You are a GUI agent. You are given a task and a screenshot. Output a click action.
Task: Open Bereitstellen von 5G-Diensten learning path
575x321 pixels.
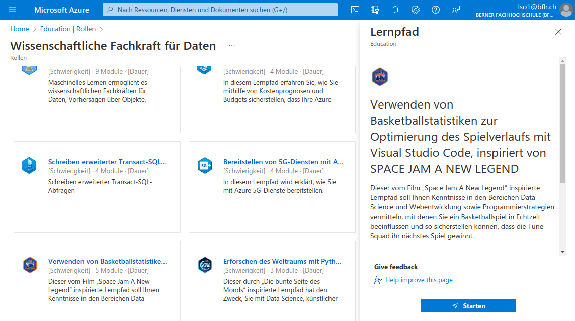click(x=283, y=162)
